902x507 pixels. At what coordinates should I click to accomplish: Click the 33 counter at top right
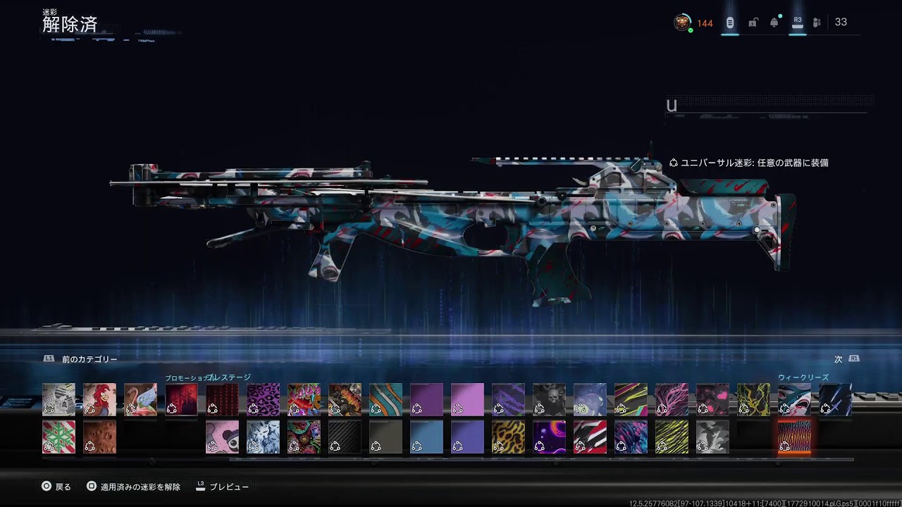841,22
